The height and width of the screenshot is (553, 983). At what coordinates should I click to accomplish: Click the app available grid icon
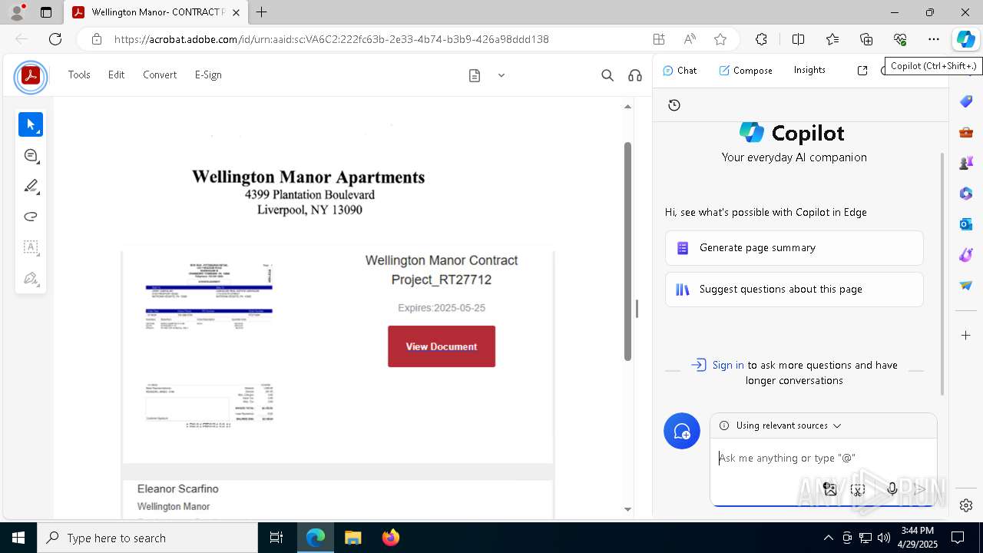[659, 39]
